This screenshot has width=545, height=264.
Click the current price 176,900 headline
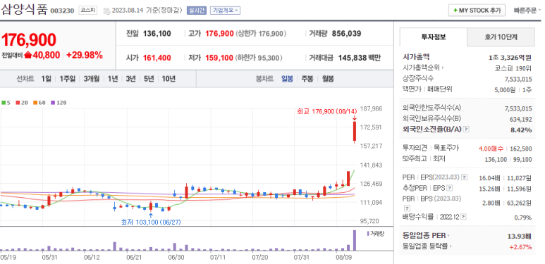tap(29, 40)
